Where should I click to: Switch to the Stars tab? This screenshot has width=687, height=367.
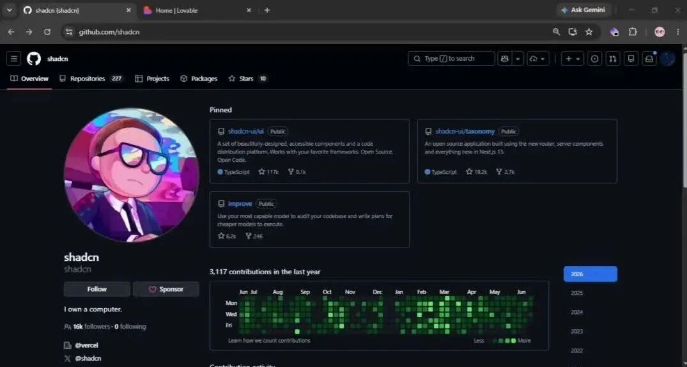coord(247,79)
